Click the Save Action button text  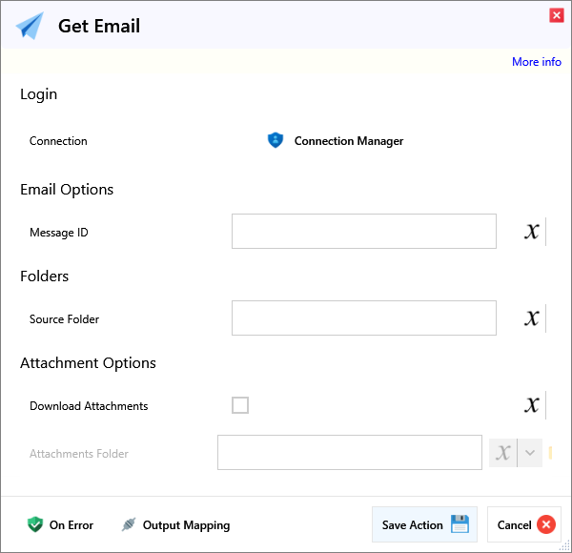[x=412, y=525]
